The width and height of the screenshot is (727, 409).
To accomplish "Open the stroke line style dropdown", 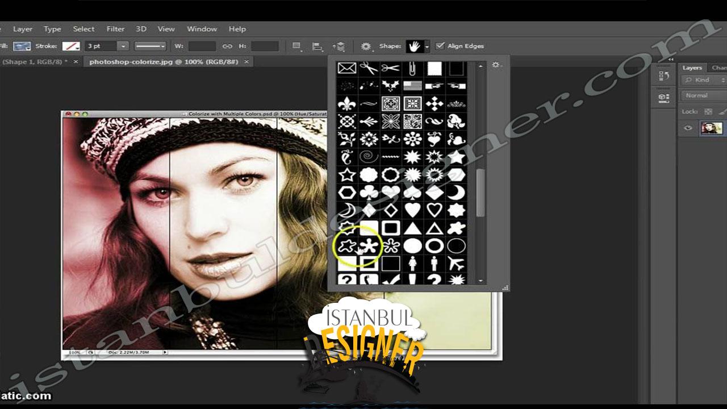I will [x=150, y=46].
